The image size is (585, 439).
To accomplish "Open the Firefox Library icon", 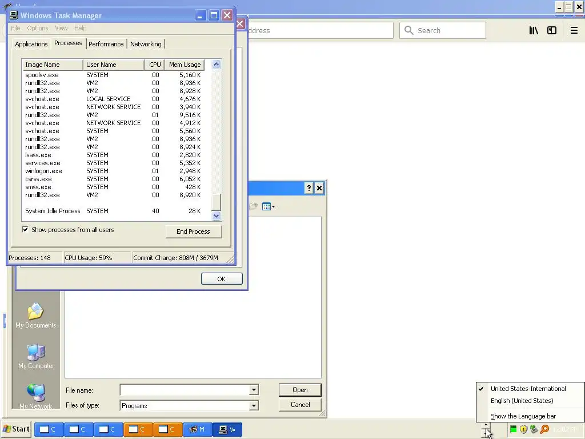I will 534,31.
